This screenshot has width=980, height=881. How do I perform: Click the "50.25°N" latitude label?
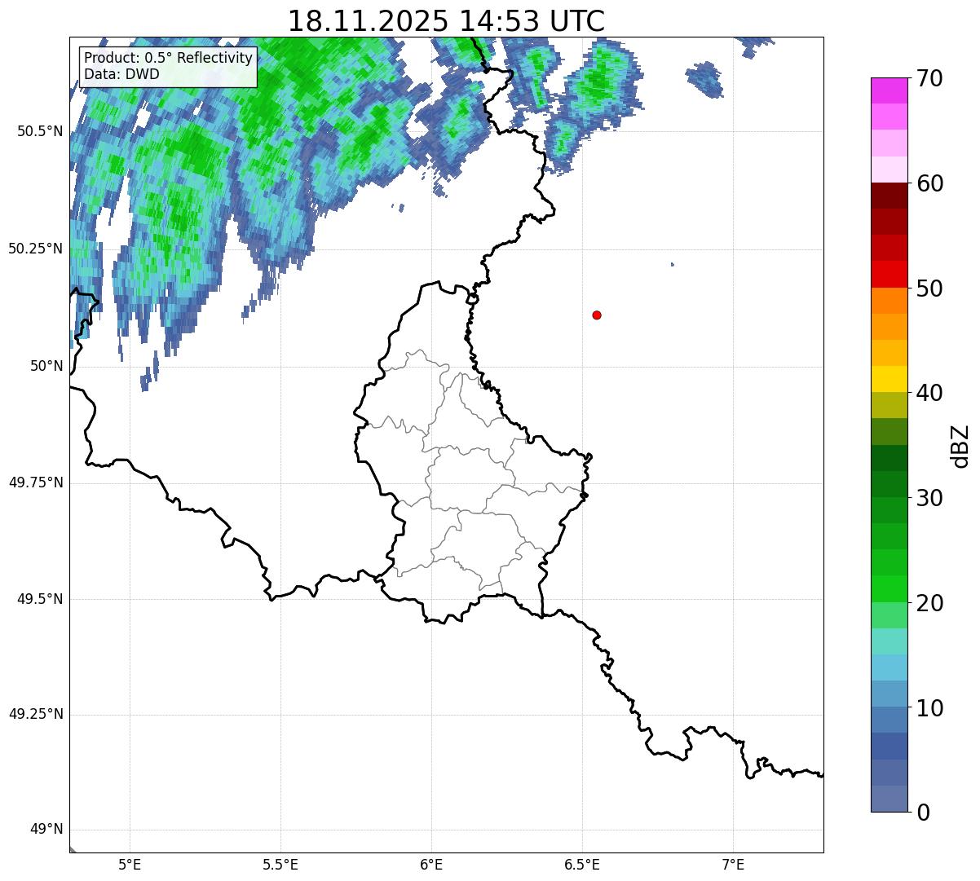[36, 249]
